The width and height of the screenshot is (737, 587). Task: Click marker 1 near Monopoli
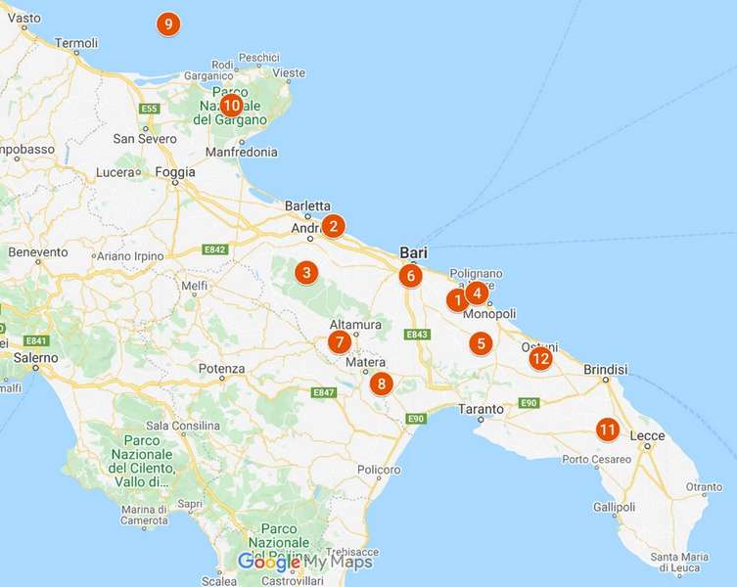[x=457, y=299]
